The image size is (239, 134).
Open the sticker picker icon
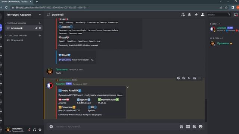click(x=194, y=127)
